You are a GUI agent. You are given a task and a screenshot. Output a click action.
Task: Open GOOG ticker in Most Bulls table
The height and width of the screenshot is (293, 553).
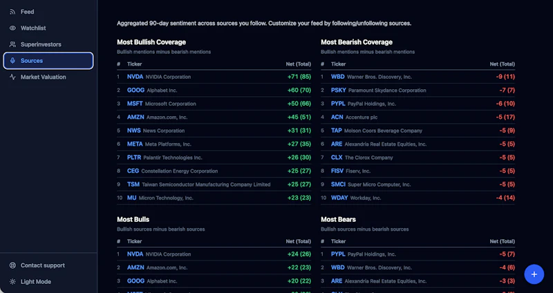pos(135,281)
